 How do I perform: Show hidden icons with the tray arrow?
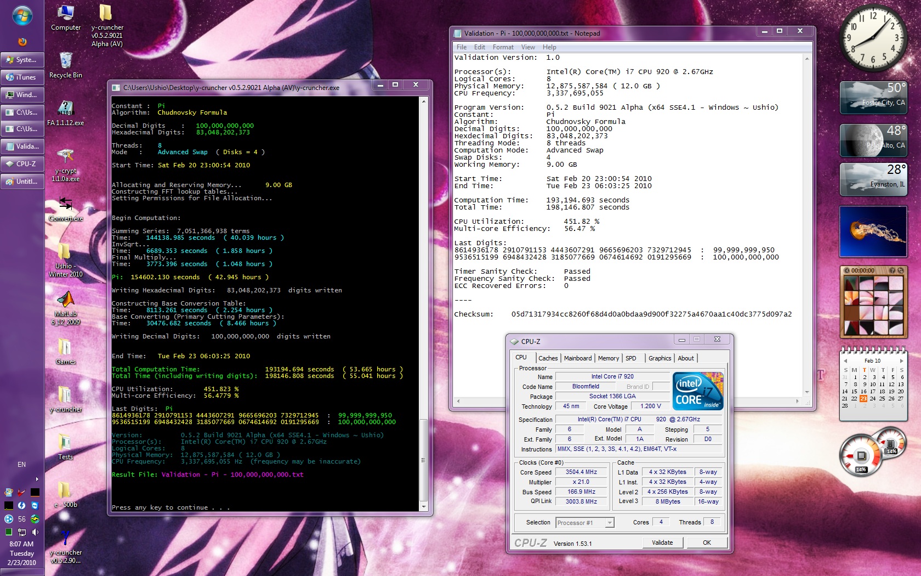(x=37, y=479)
